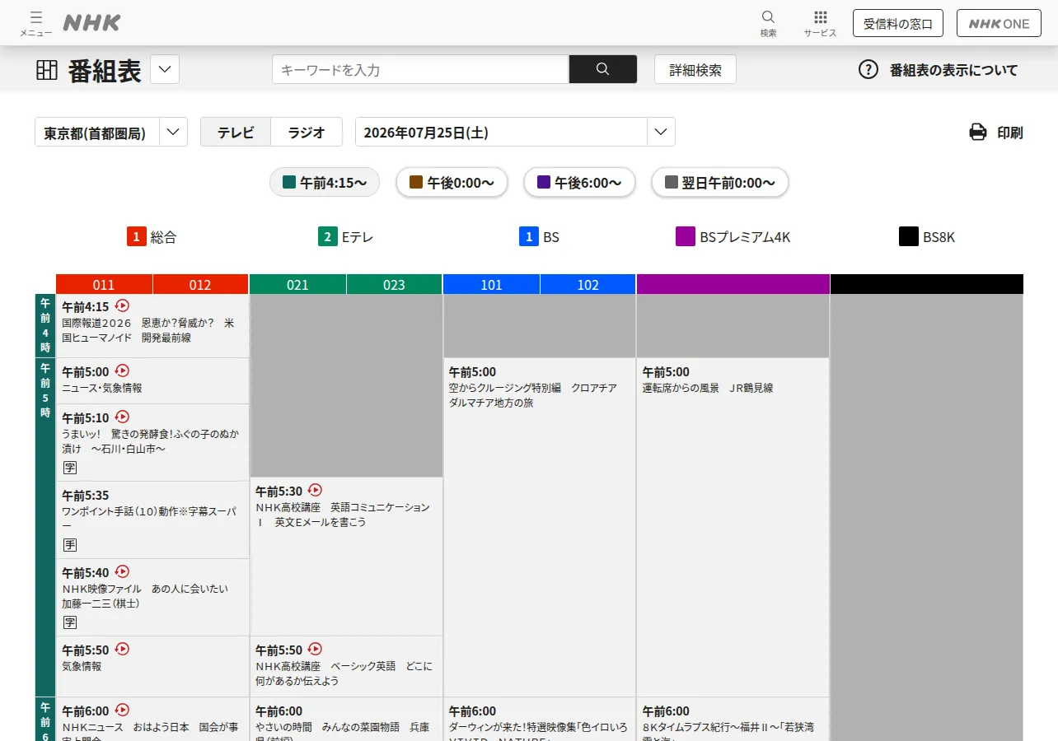This screenshot has width=1058, height=741.
Task: Jump to 午後6:00〜 time slot
Action: point(579,182)
